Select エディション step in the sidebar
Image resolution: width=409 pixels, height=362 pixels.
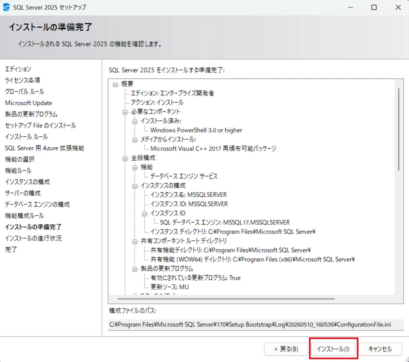[18, 69]
